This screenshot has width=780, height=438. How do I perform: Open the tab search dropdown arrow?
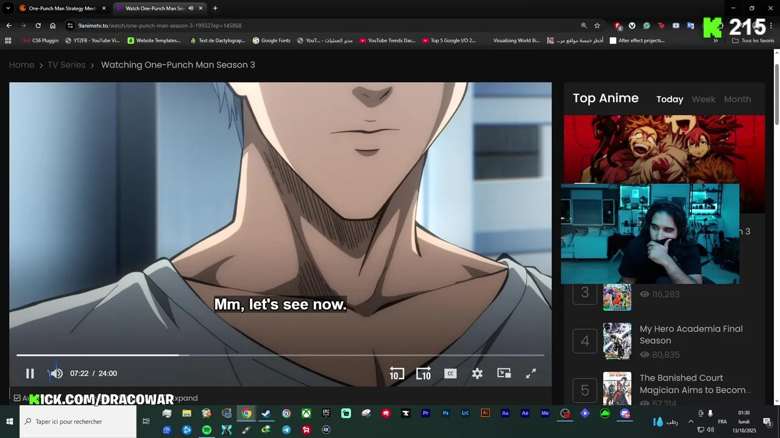tap(8, 9)
